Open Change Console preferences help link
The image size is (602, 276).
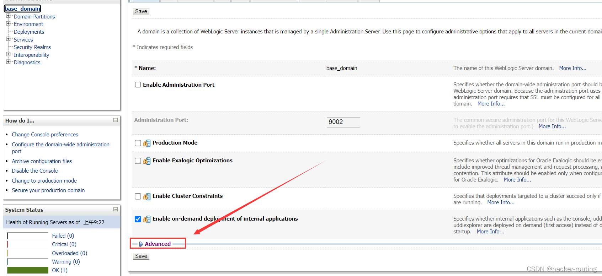click(x=45, y=135)
